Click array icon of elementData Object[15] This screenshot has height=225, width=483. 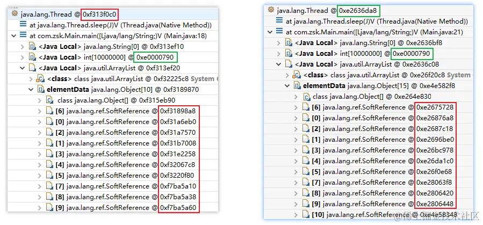click(297, 86)
